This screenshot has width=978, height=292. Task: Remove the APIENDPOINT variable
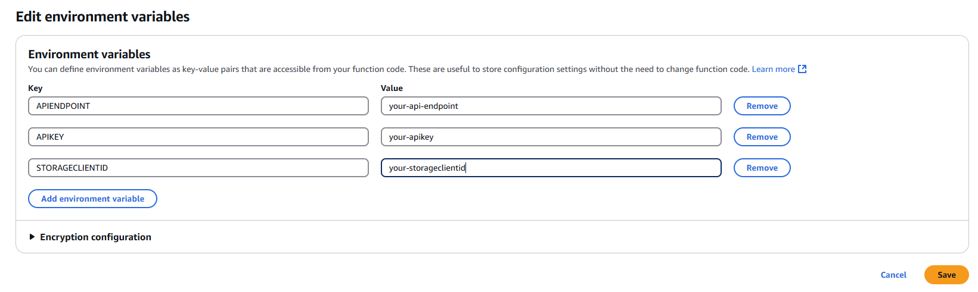[762, 106]
